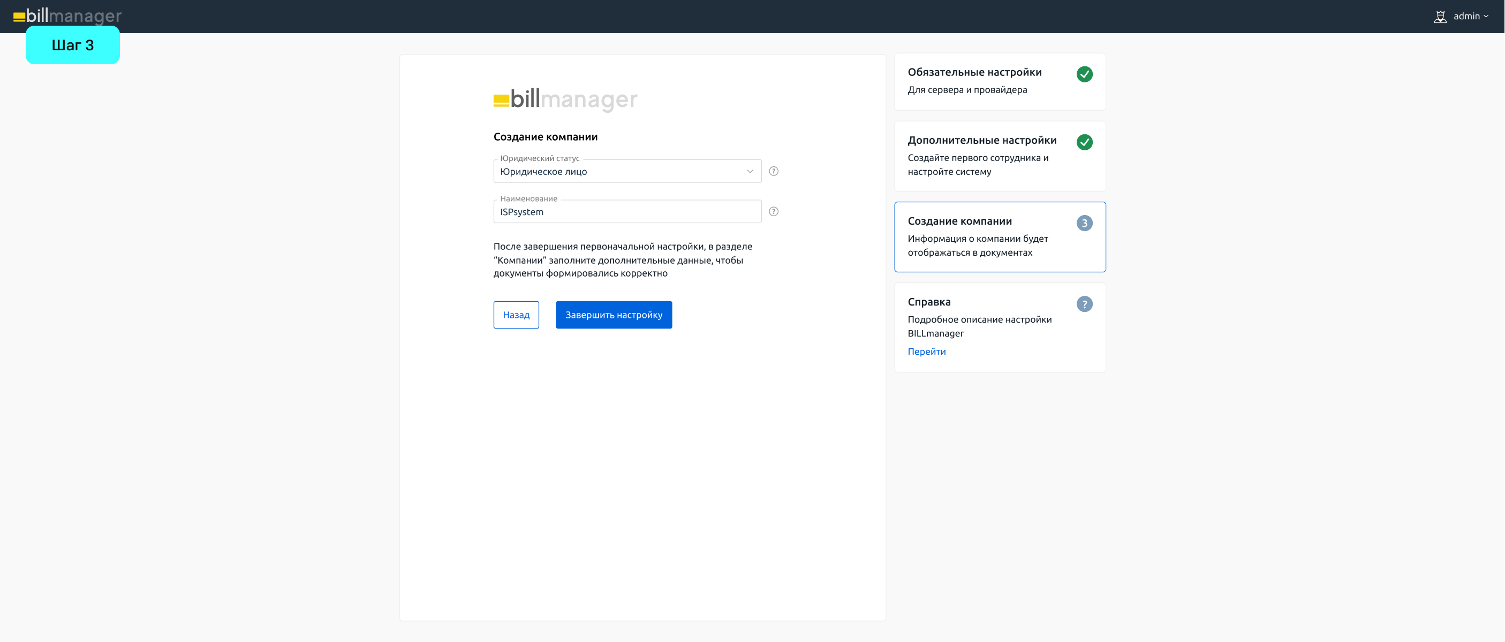Screen dimensions: 1505x642
Task: Click into the Наименование input field
Action: click(627, 211)
